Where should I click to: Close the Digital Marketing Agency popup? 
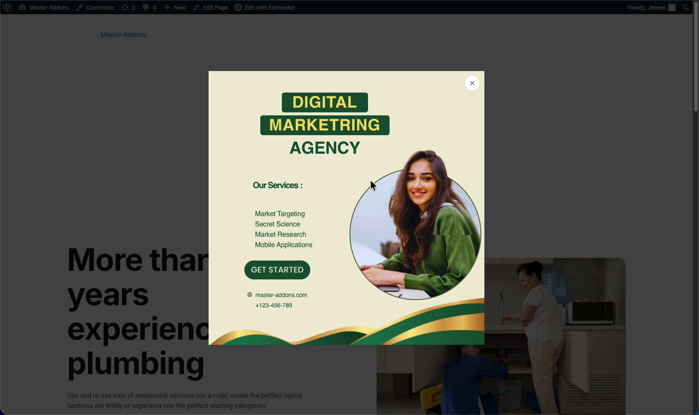click(x=472, y=83)
